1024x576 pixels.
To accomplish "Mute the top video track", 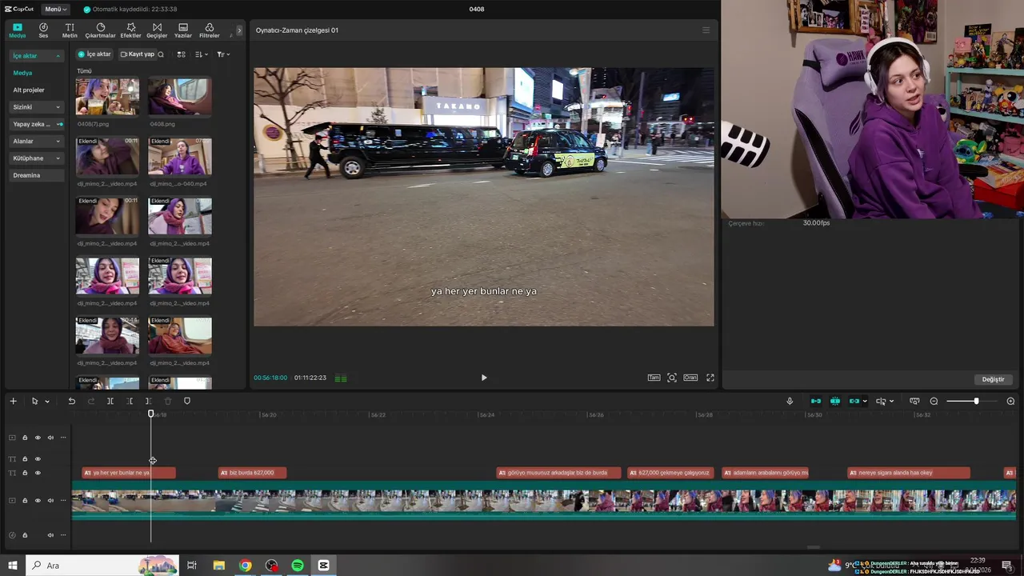I will pyautogui.click(x=50, y=438).
